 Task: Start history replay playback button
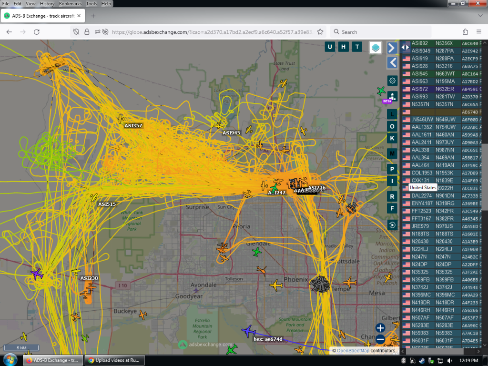(392, 225)
